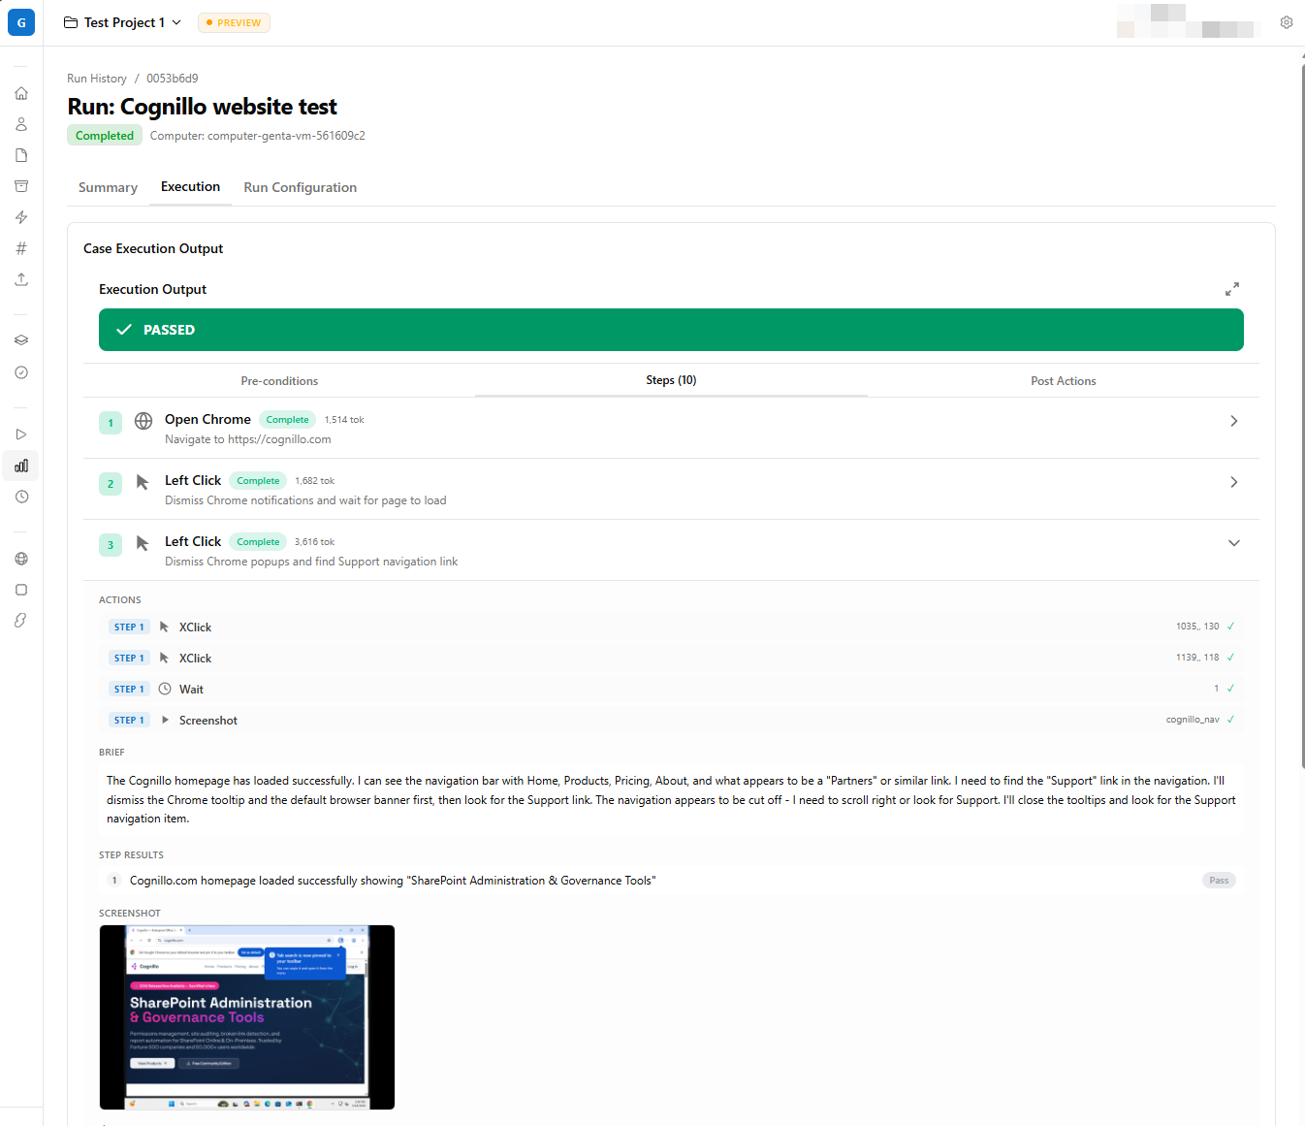Select the Steps (10) tab
Viewport: 1305px width, 1126px height.
click(671, 380)
